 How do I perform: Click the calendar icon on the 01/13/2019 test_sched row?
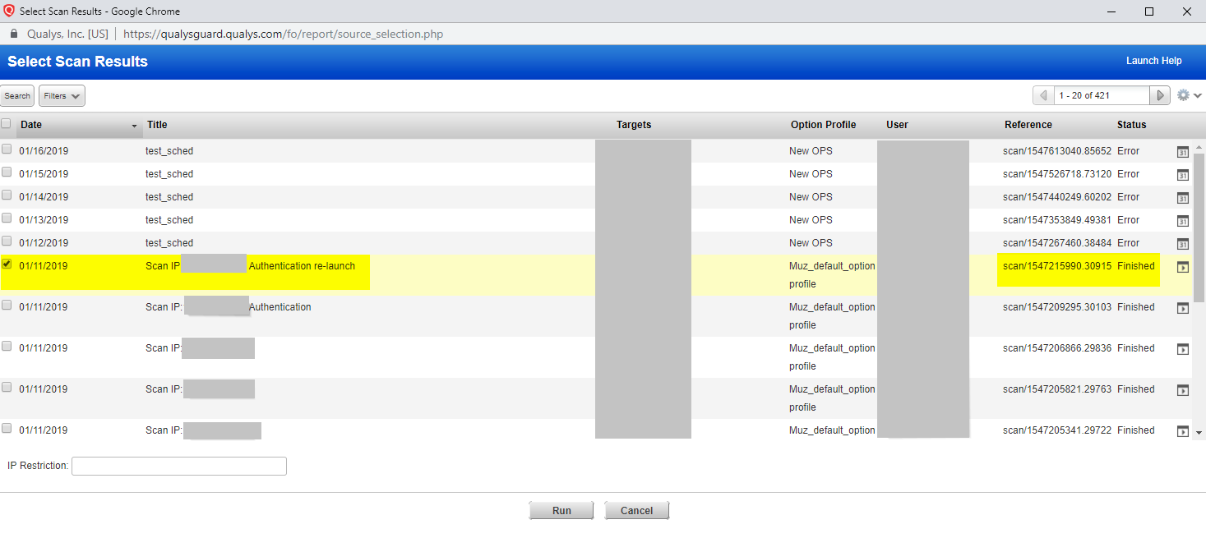(1182, 221)
